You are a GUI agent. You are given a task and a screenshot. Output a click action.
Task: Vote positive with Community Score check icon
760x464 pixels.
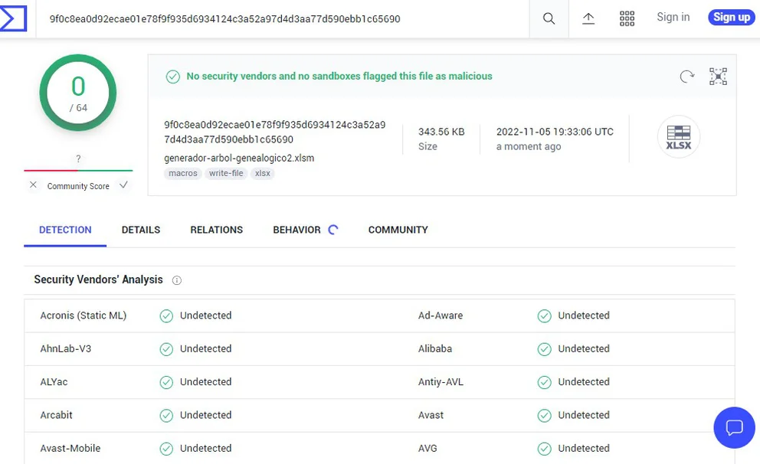tap(123, 185)
